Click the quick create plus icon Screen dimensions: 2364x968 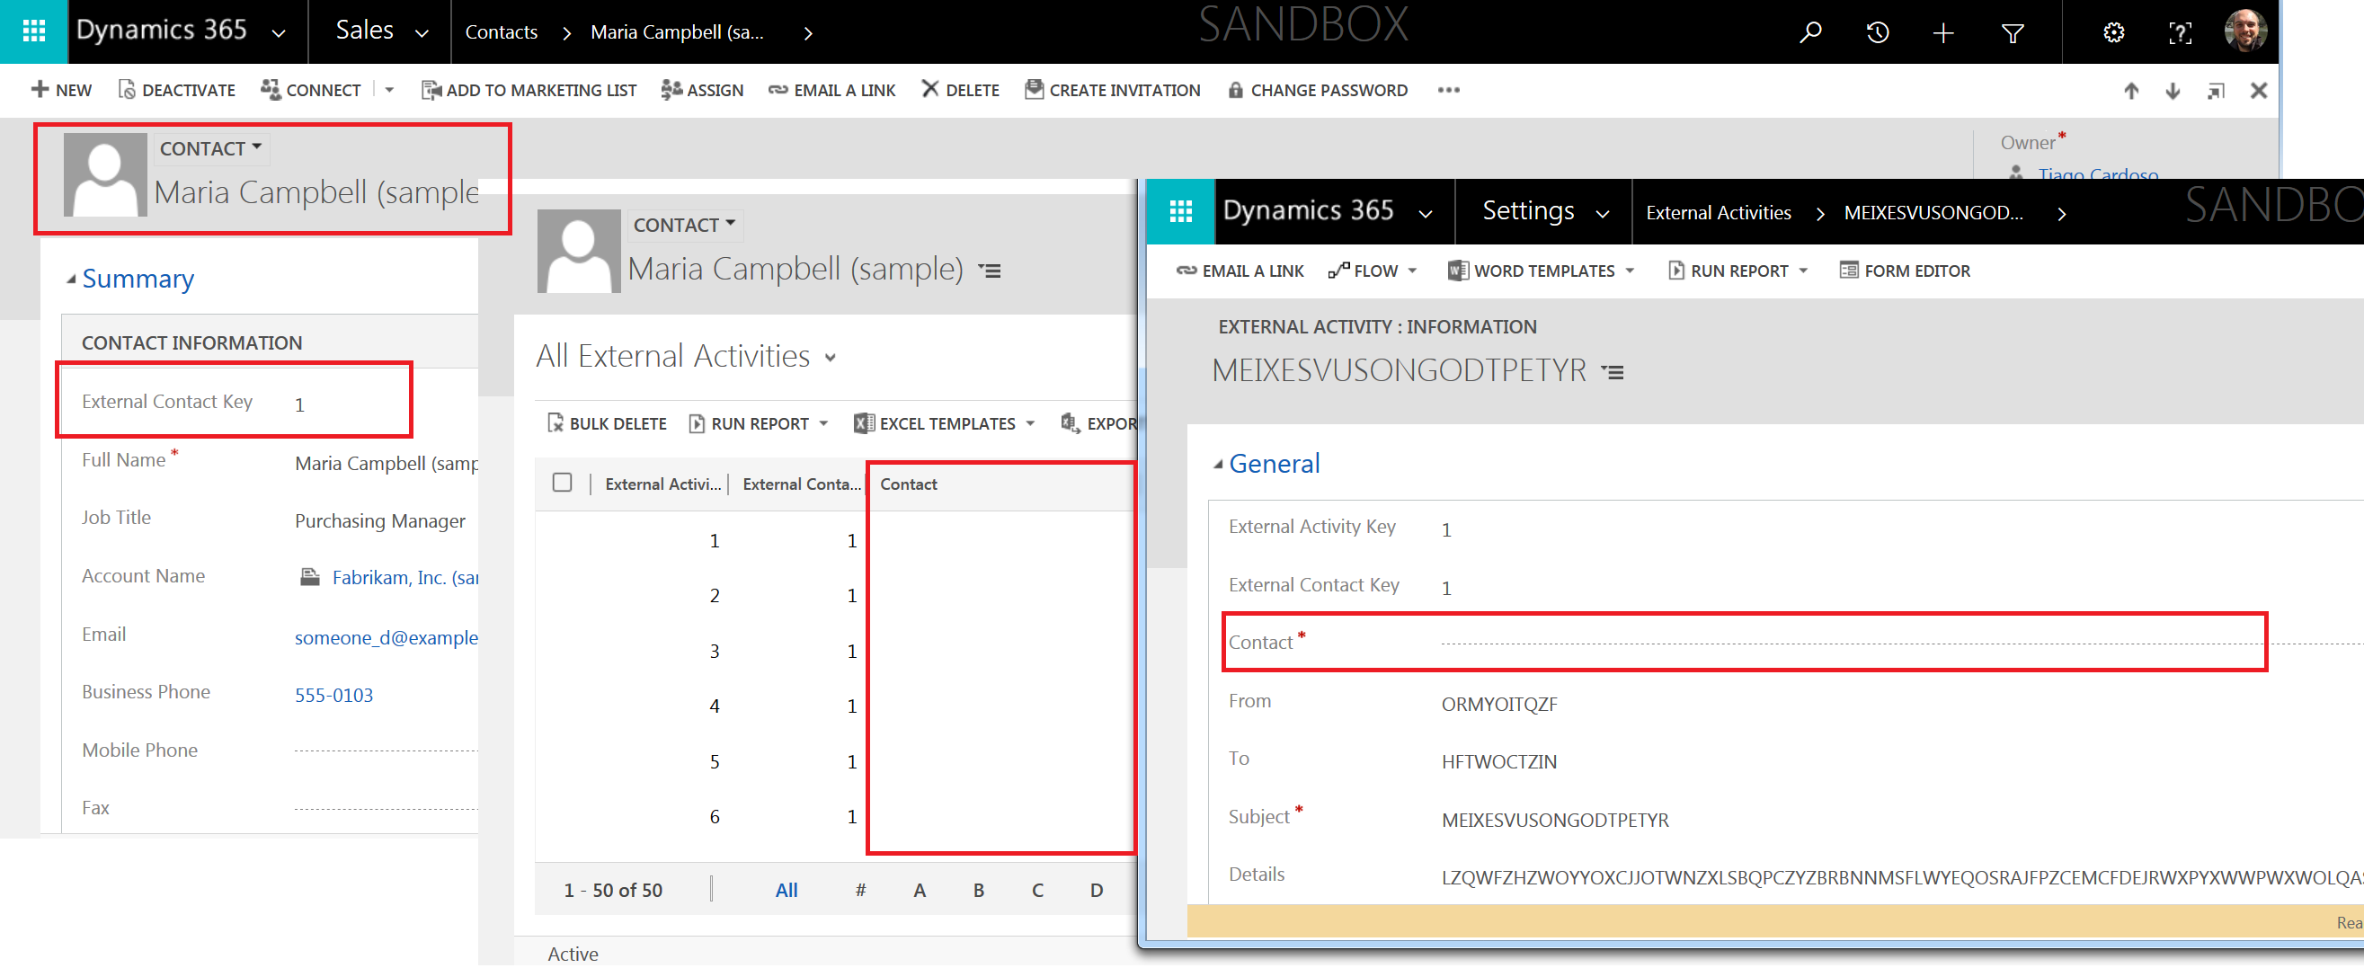pyautogui.click(x=1942, y=33)
